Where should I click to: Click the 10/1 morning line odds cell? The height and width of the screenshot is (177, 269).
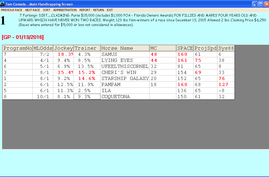(43, 97)
